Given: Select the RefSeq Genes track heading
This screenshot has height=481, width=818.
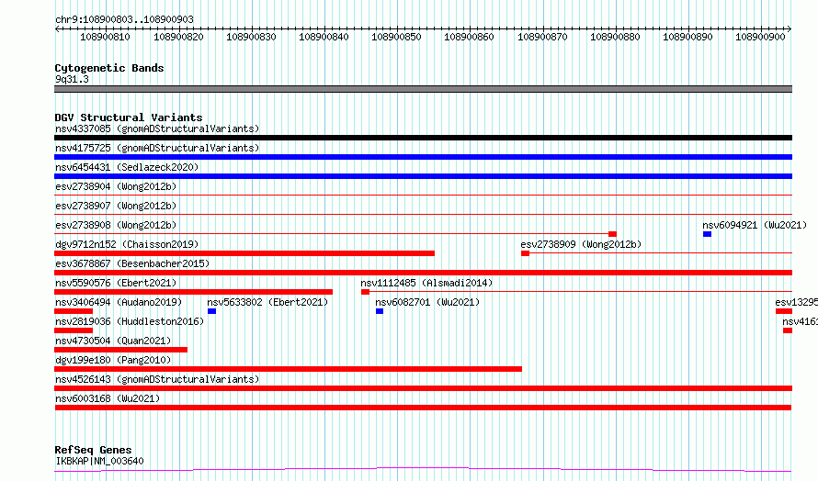Looking at the screenshot, I should pos(93,450).
